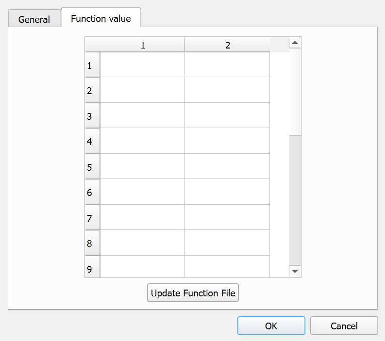Select column 1 header
Screen dimensions: 385x341
tap(142, 45)
